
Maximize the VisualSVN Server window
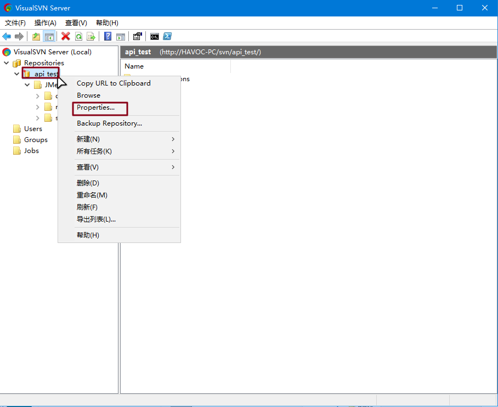point(460,8)
